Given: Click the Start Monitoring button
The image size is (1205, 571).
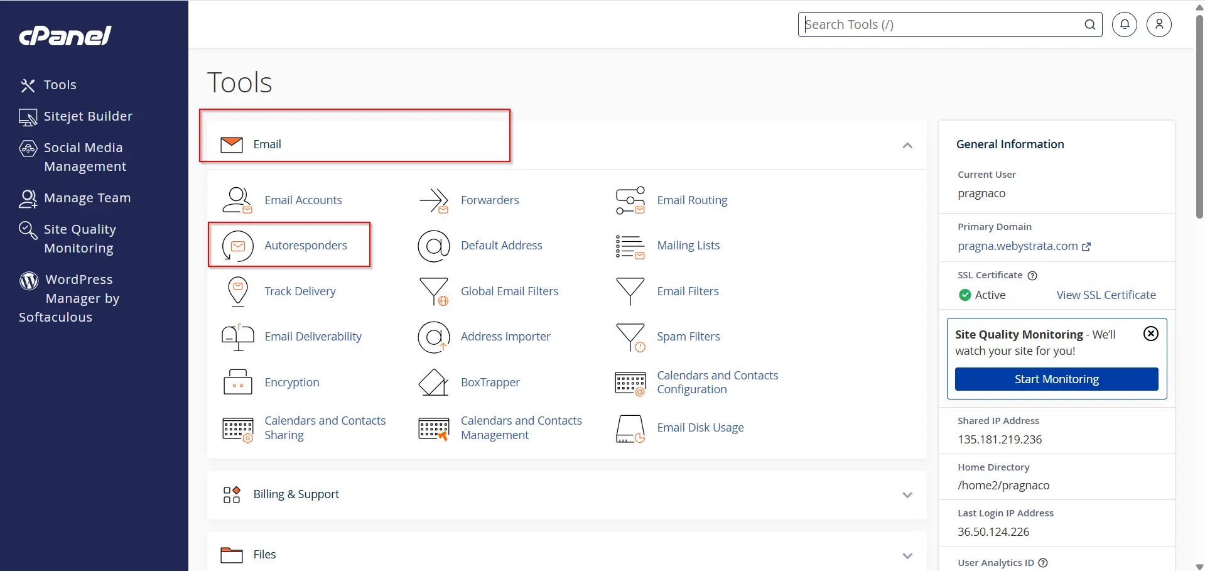Looking at the screenshot, I should click(x=1057, y=379).
